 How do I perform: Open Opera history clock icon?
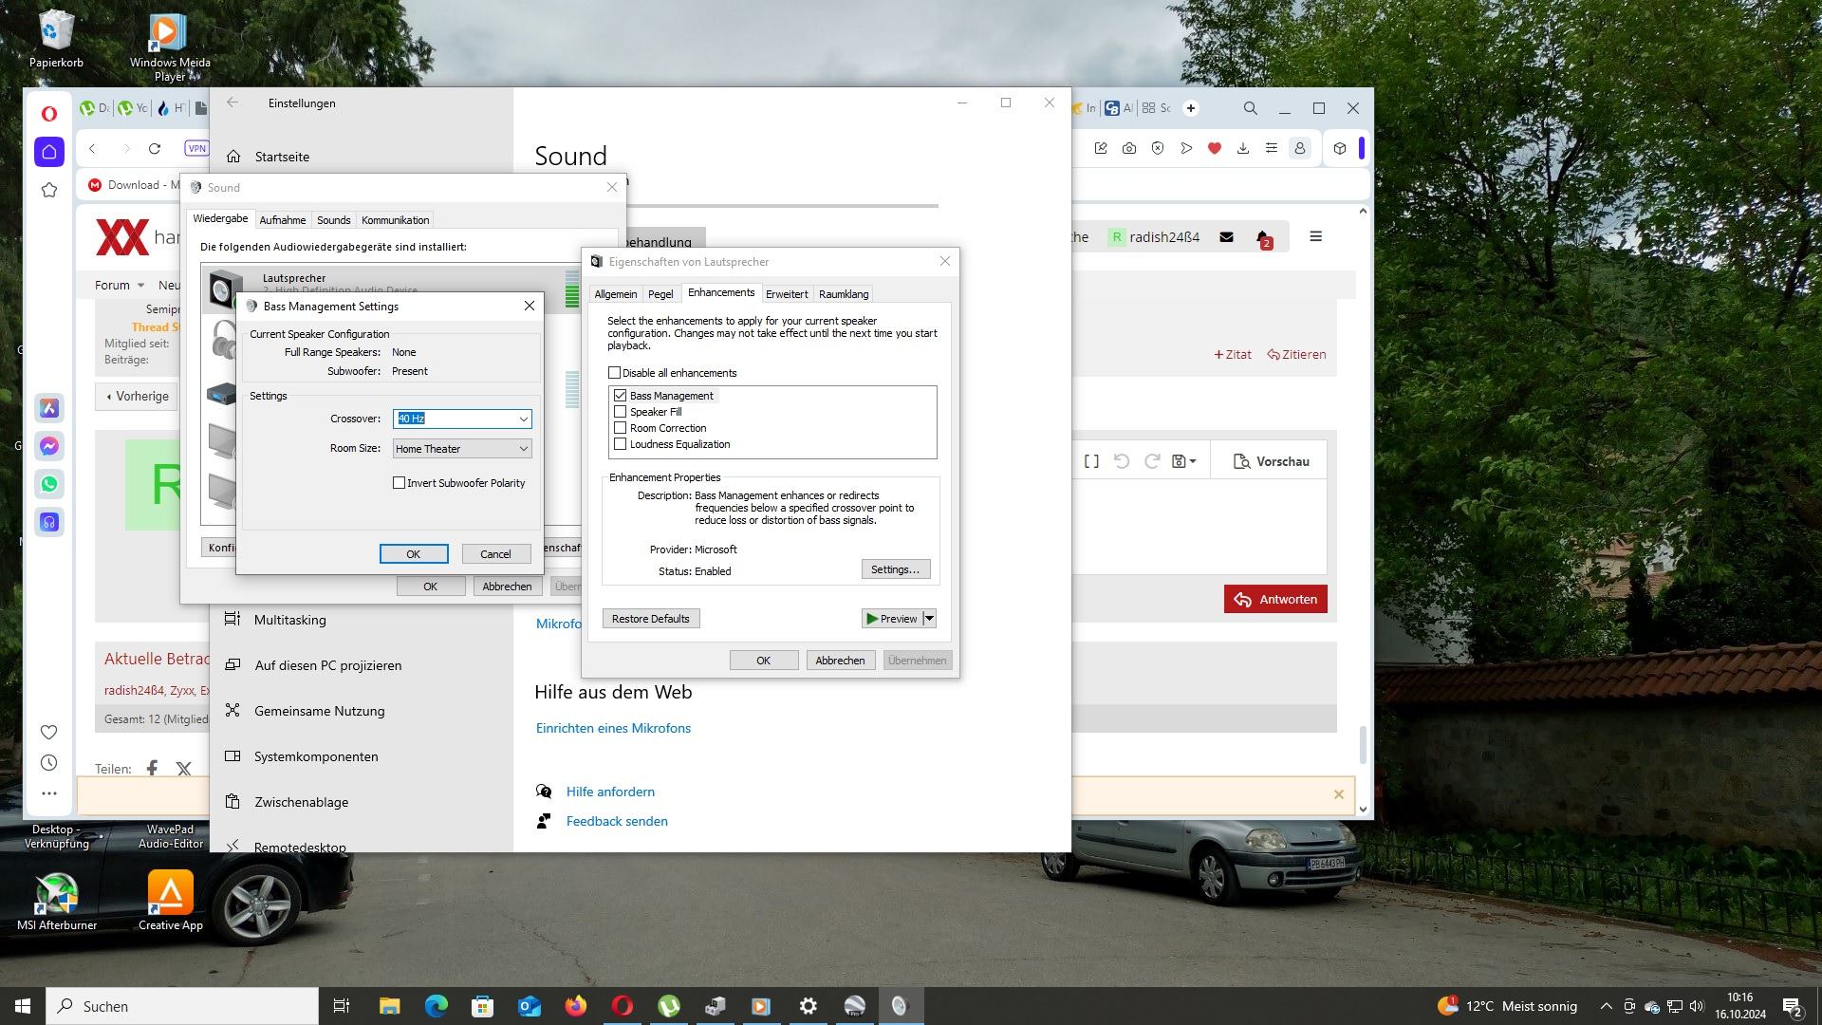click(x=49, y=763)
